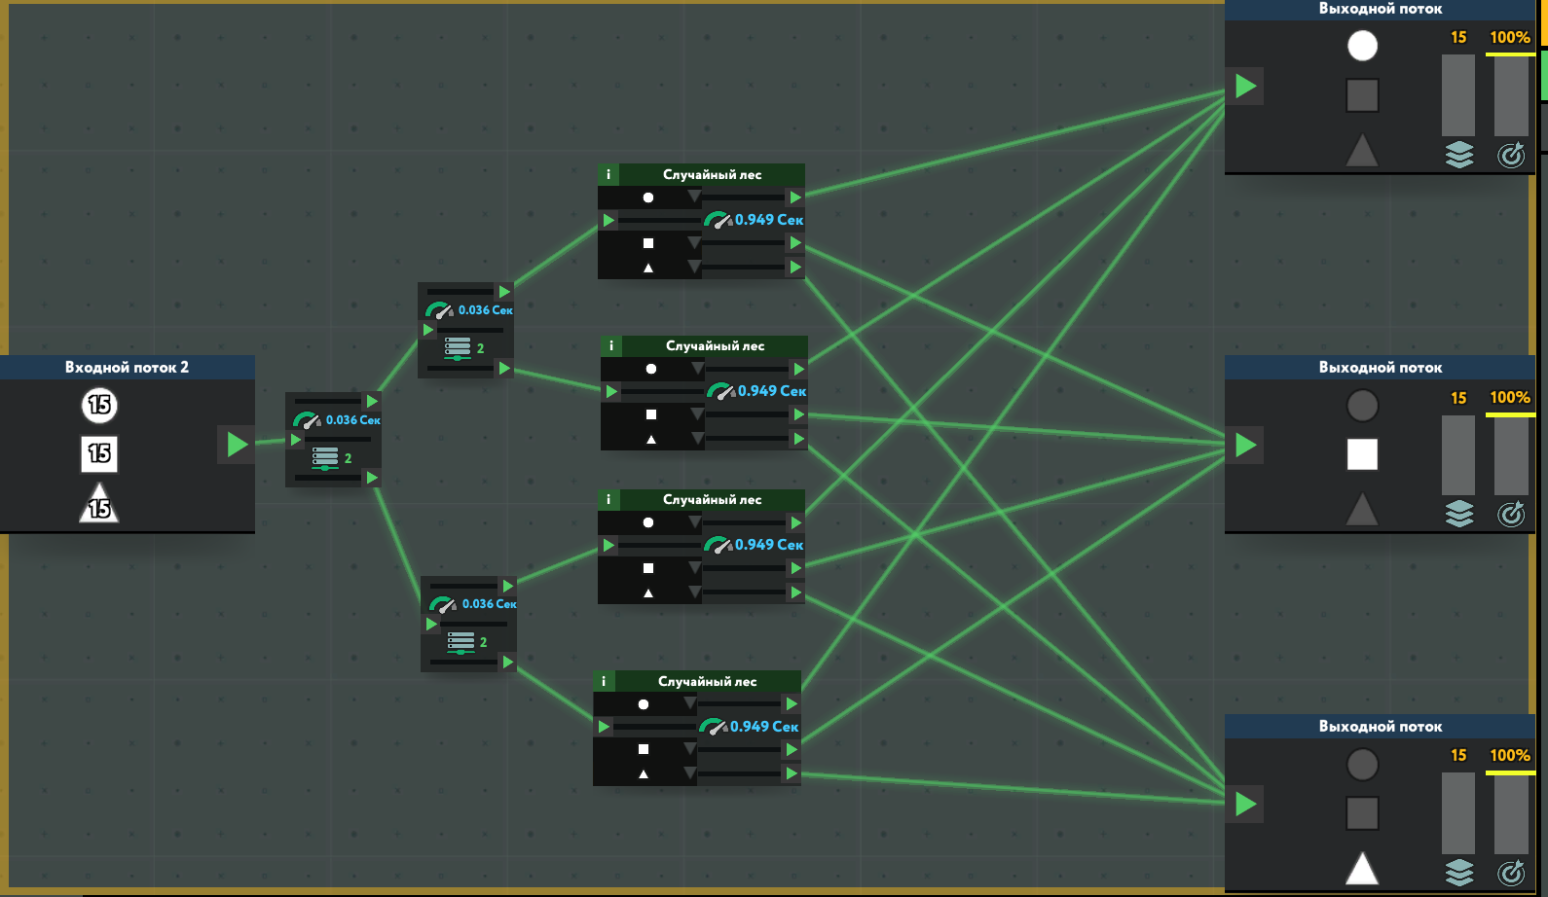Click the 0.036 Сек value on the upper splitter
Viewport: 1548px width, 897px height.
tap(486, 310)
